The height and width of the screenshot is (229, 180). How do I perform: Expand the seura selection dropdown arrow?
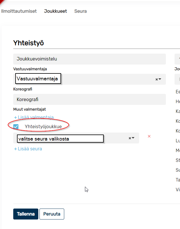pyautogui.click(x=133, y=138)
